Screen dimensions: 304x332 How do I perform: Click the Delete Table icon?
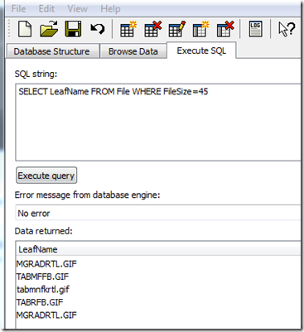(x=152, y=29)
